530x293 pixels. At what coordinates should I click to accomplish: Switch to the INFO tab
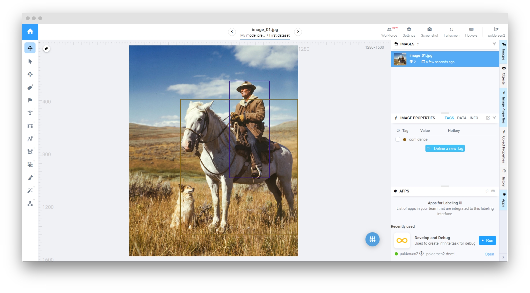pyautogui.click(x=474, y=118)
